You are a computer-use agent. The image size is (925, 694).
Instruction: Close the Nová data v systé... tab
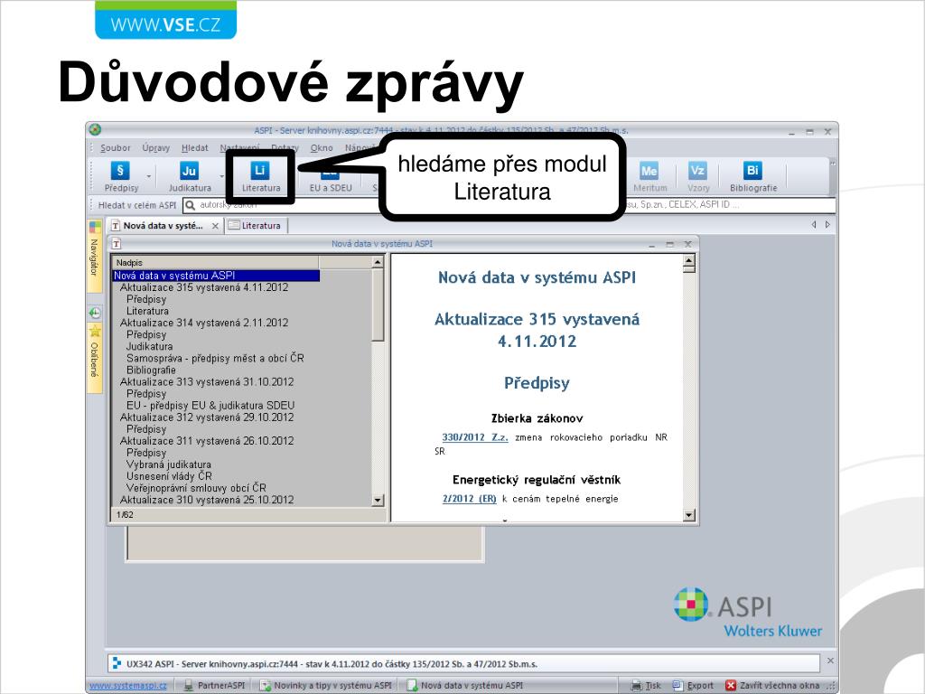click(x=215, y=226)
